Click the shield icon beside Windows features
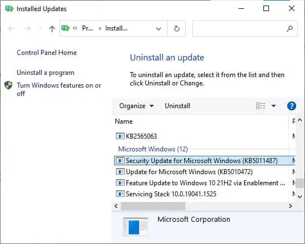The image size is (305, 244). tap(8, 85)
